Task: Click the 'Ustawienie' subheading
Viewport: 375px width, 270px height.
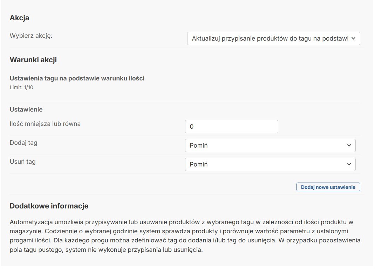Action: [x=26, y=109]
